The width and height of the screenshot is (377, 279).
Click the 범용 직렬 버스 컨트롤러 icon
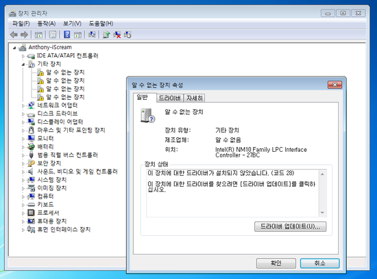32,155
